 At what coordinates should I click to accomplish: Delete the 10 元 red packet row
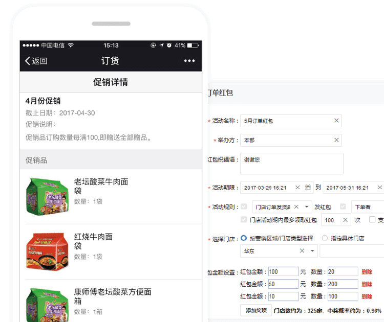[367, 296]
